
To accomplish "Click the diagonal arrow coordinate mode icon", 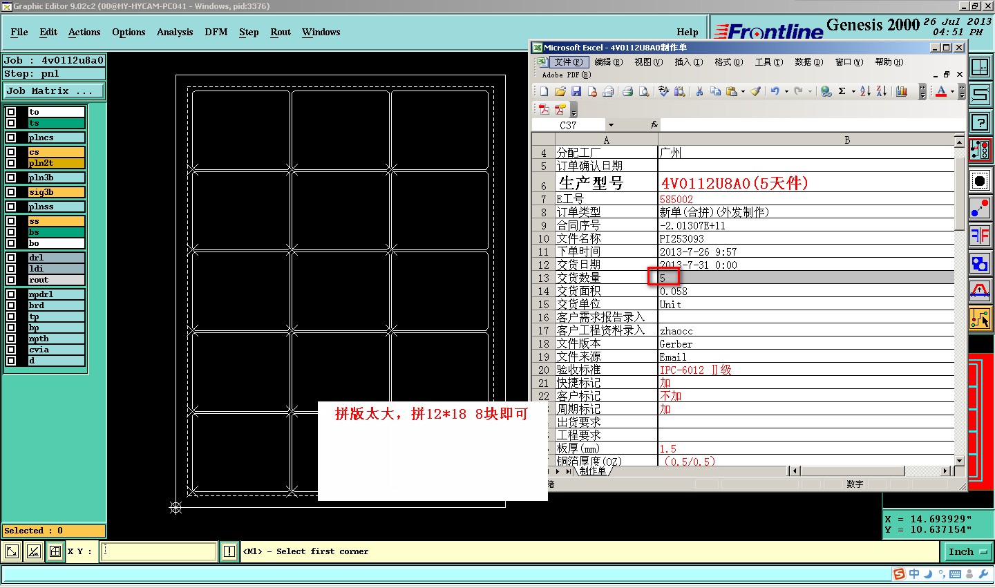I will pos(12,551).
